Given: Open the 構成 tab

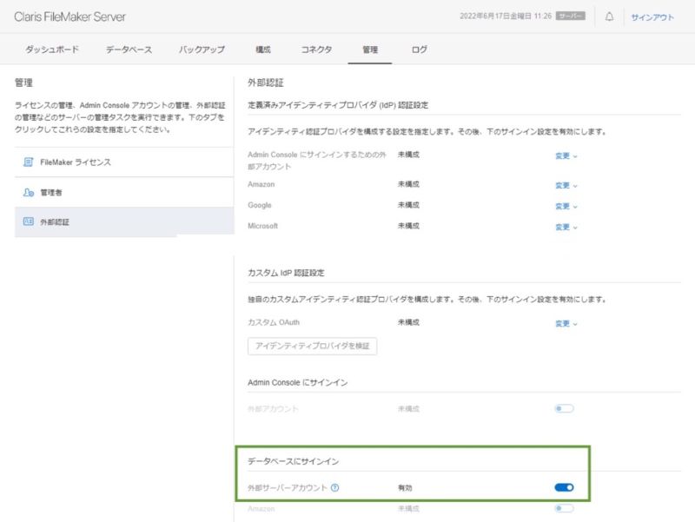Looking at the screenshot, I should [263, 50].
